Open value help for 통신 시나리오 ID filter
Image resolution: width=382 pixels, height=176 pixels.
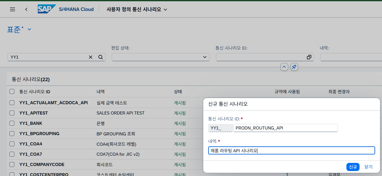[309, 57]
